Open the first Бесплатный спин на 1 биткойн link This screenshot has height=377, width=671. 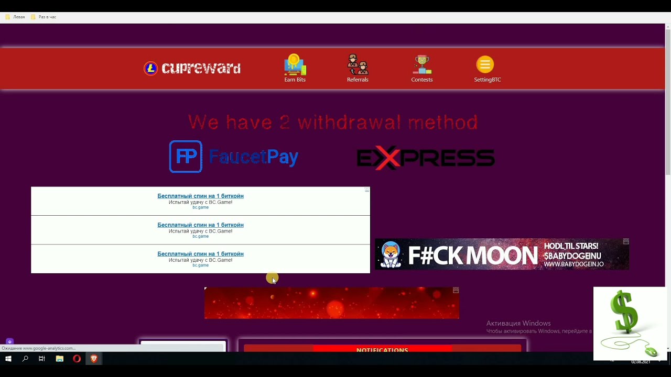pos(200,196)
